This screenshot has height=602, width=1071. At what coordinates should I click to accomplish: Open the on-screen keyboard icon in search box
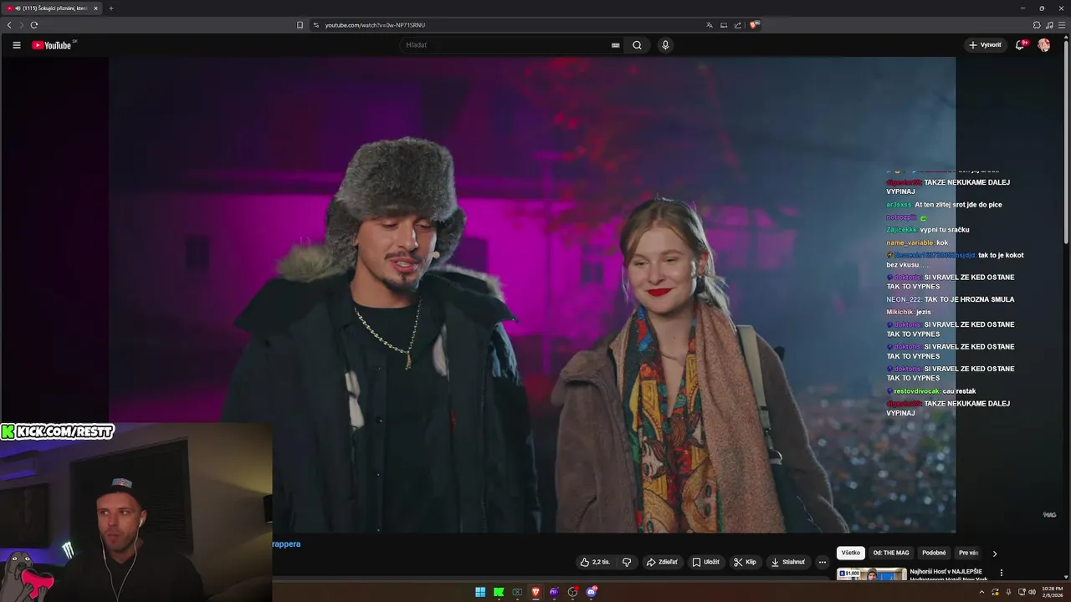tap(615, 45)
